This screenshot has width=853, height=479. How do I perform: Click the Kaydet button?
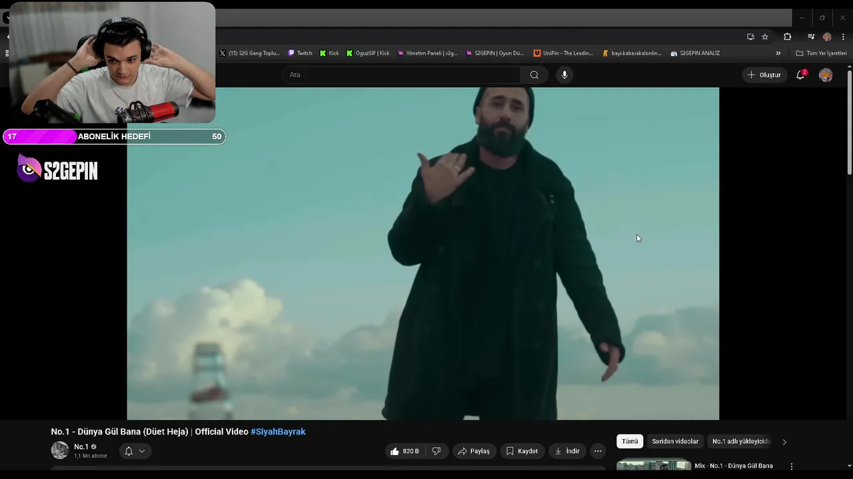[522, 451]
